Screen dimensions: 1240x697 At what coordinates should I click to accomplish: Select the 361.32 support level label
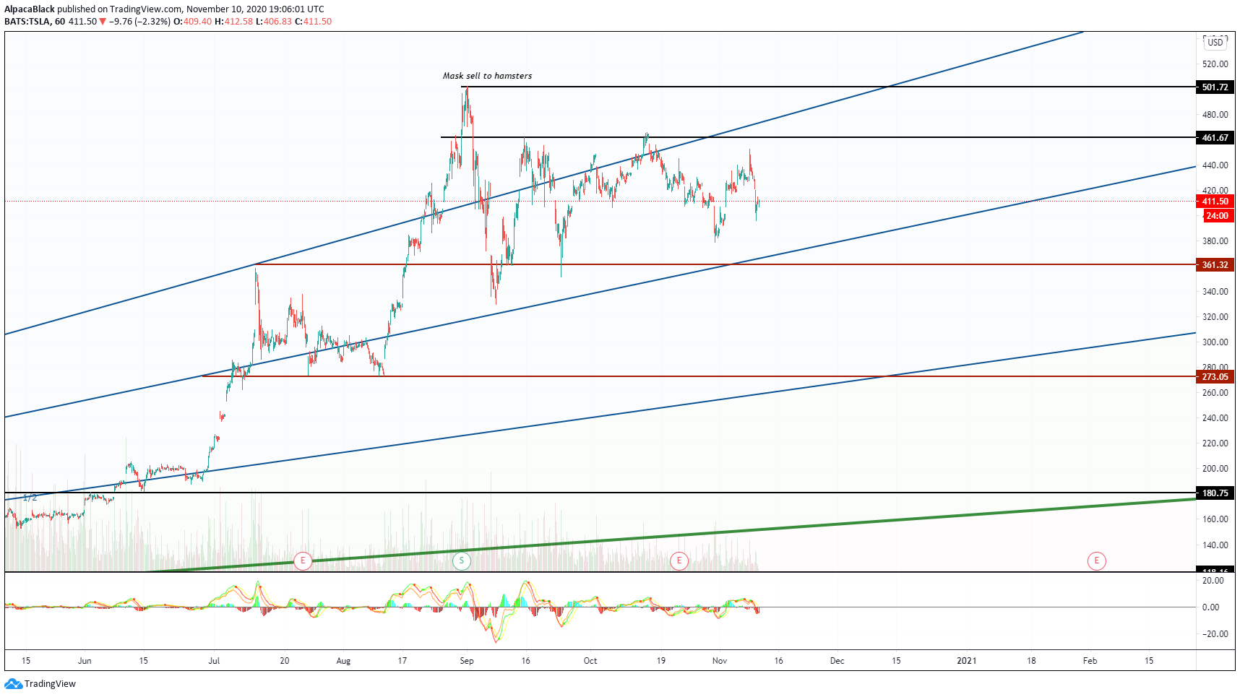click(1215, 265)
